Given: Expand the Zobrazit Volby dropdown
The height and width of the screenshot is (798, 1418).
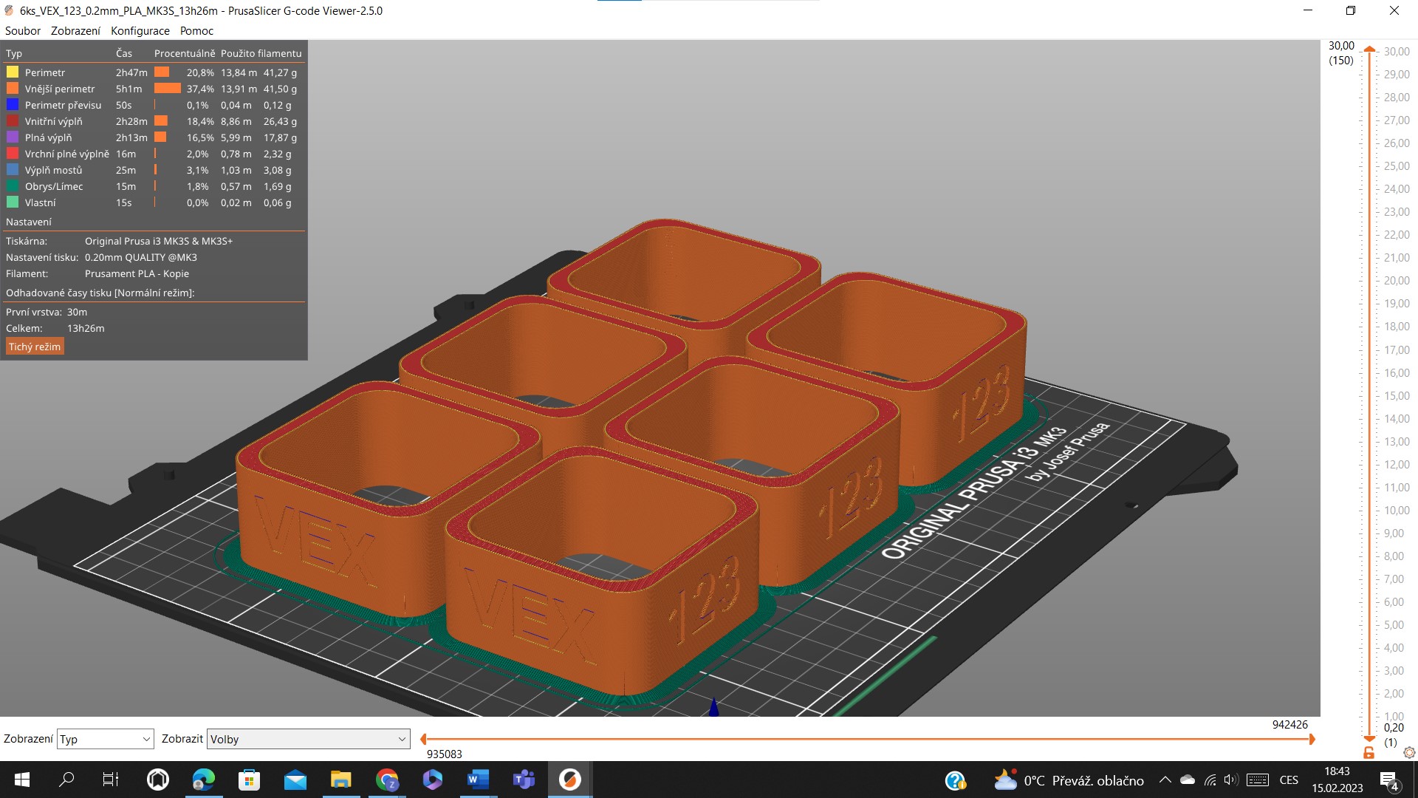Looking at the screenshot, I should (308, 739).
